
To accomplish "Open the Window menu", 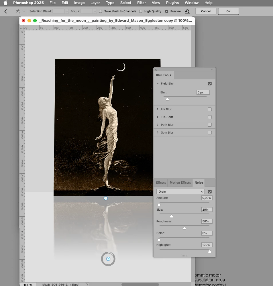I will tap(192, 3).
